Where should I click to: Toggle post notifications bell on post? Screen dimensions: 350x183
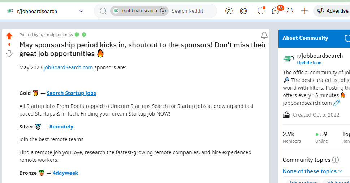point(264,35)
